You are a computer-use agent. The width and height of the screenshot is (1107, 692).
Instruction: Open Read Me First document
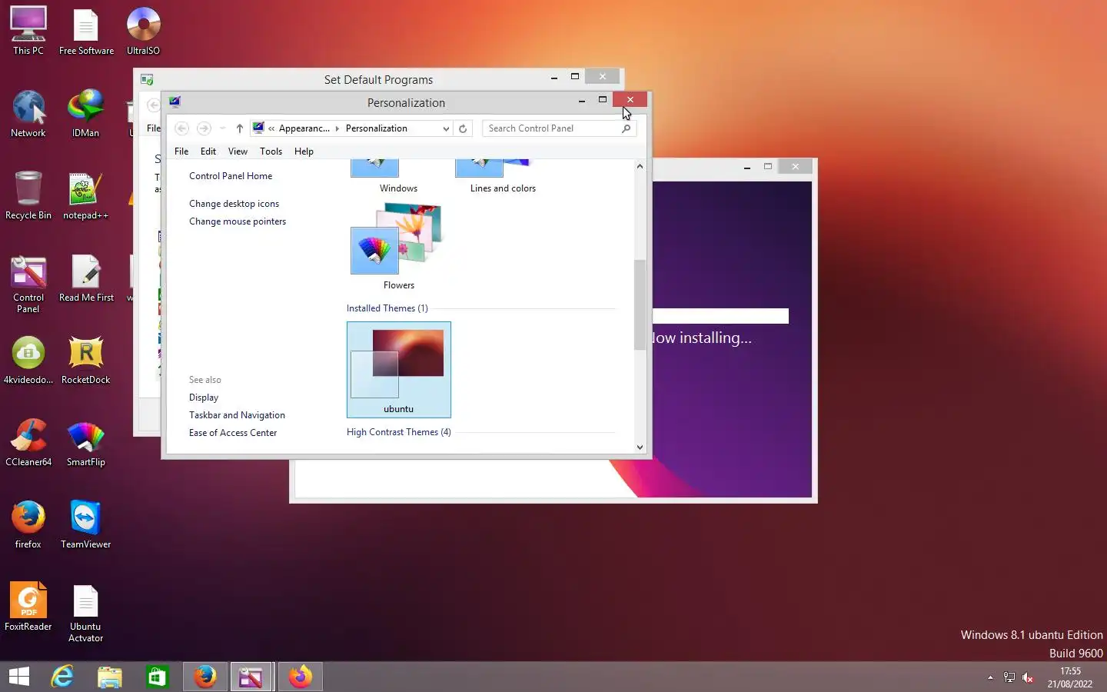pyautogui.click(x=86, y=278)
